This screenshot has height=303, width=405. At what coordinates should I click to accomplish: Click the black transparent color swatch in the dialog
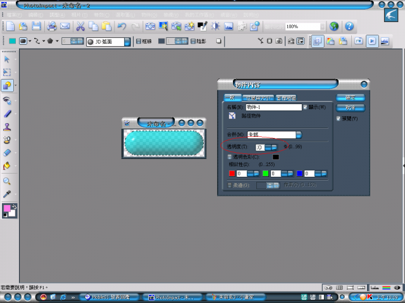click(276, 157)
